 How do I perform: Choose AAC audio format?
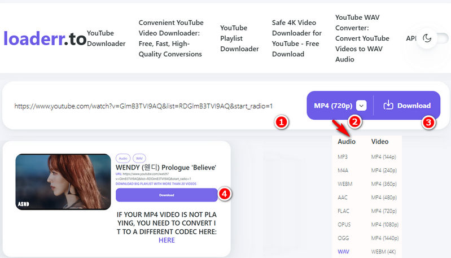point(342,198)
